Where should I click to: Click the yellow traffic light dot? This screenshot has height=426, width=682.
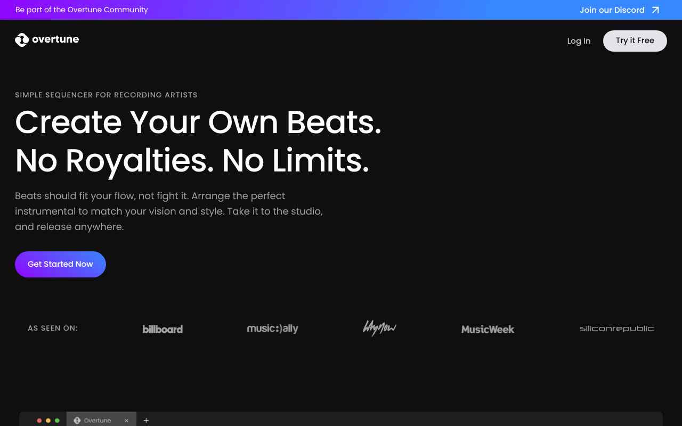[48, 420]
